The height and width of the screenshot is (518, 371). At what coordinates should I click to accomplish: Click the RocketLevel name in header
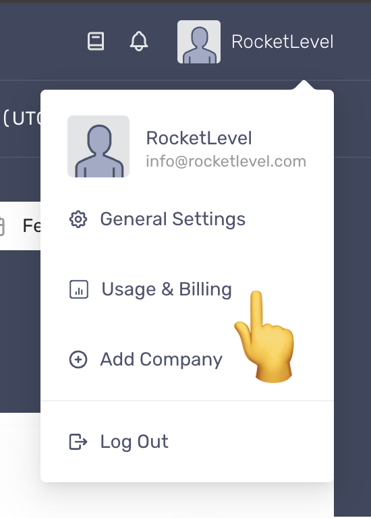(x=283, y=42)
